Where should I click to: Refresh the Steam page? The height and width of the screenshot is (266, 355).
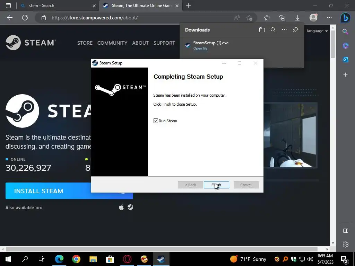click(x=25, y=18)
